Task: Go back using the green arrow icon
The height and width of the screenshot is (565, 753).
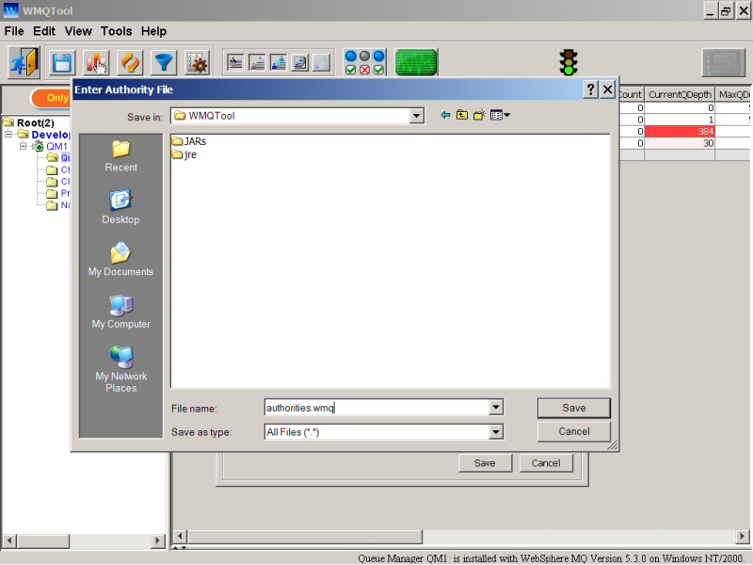Action: coord(445,115)
